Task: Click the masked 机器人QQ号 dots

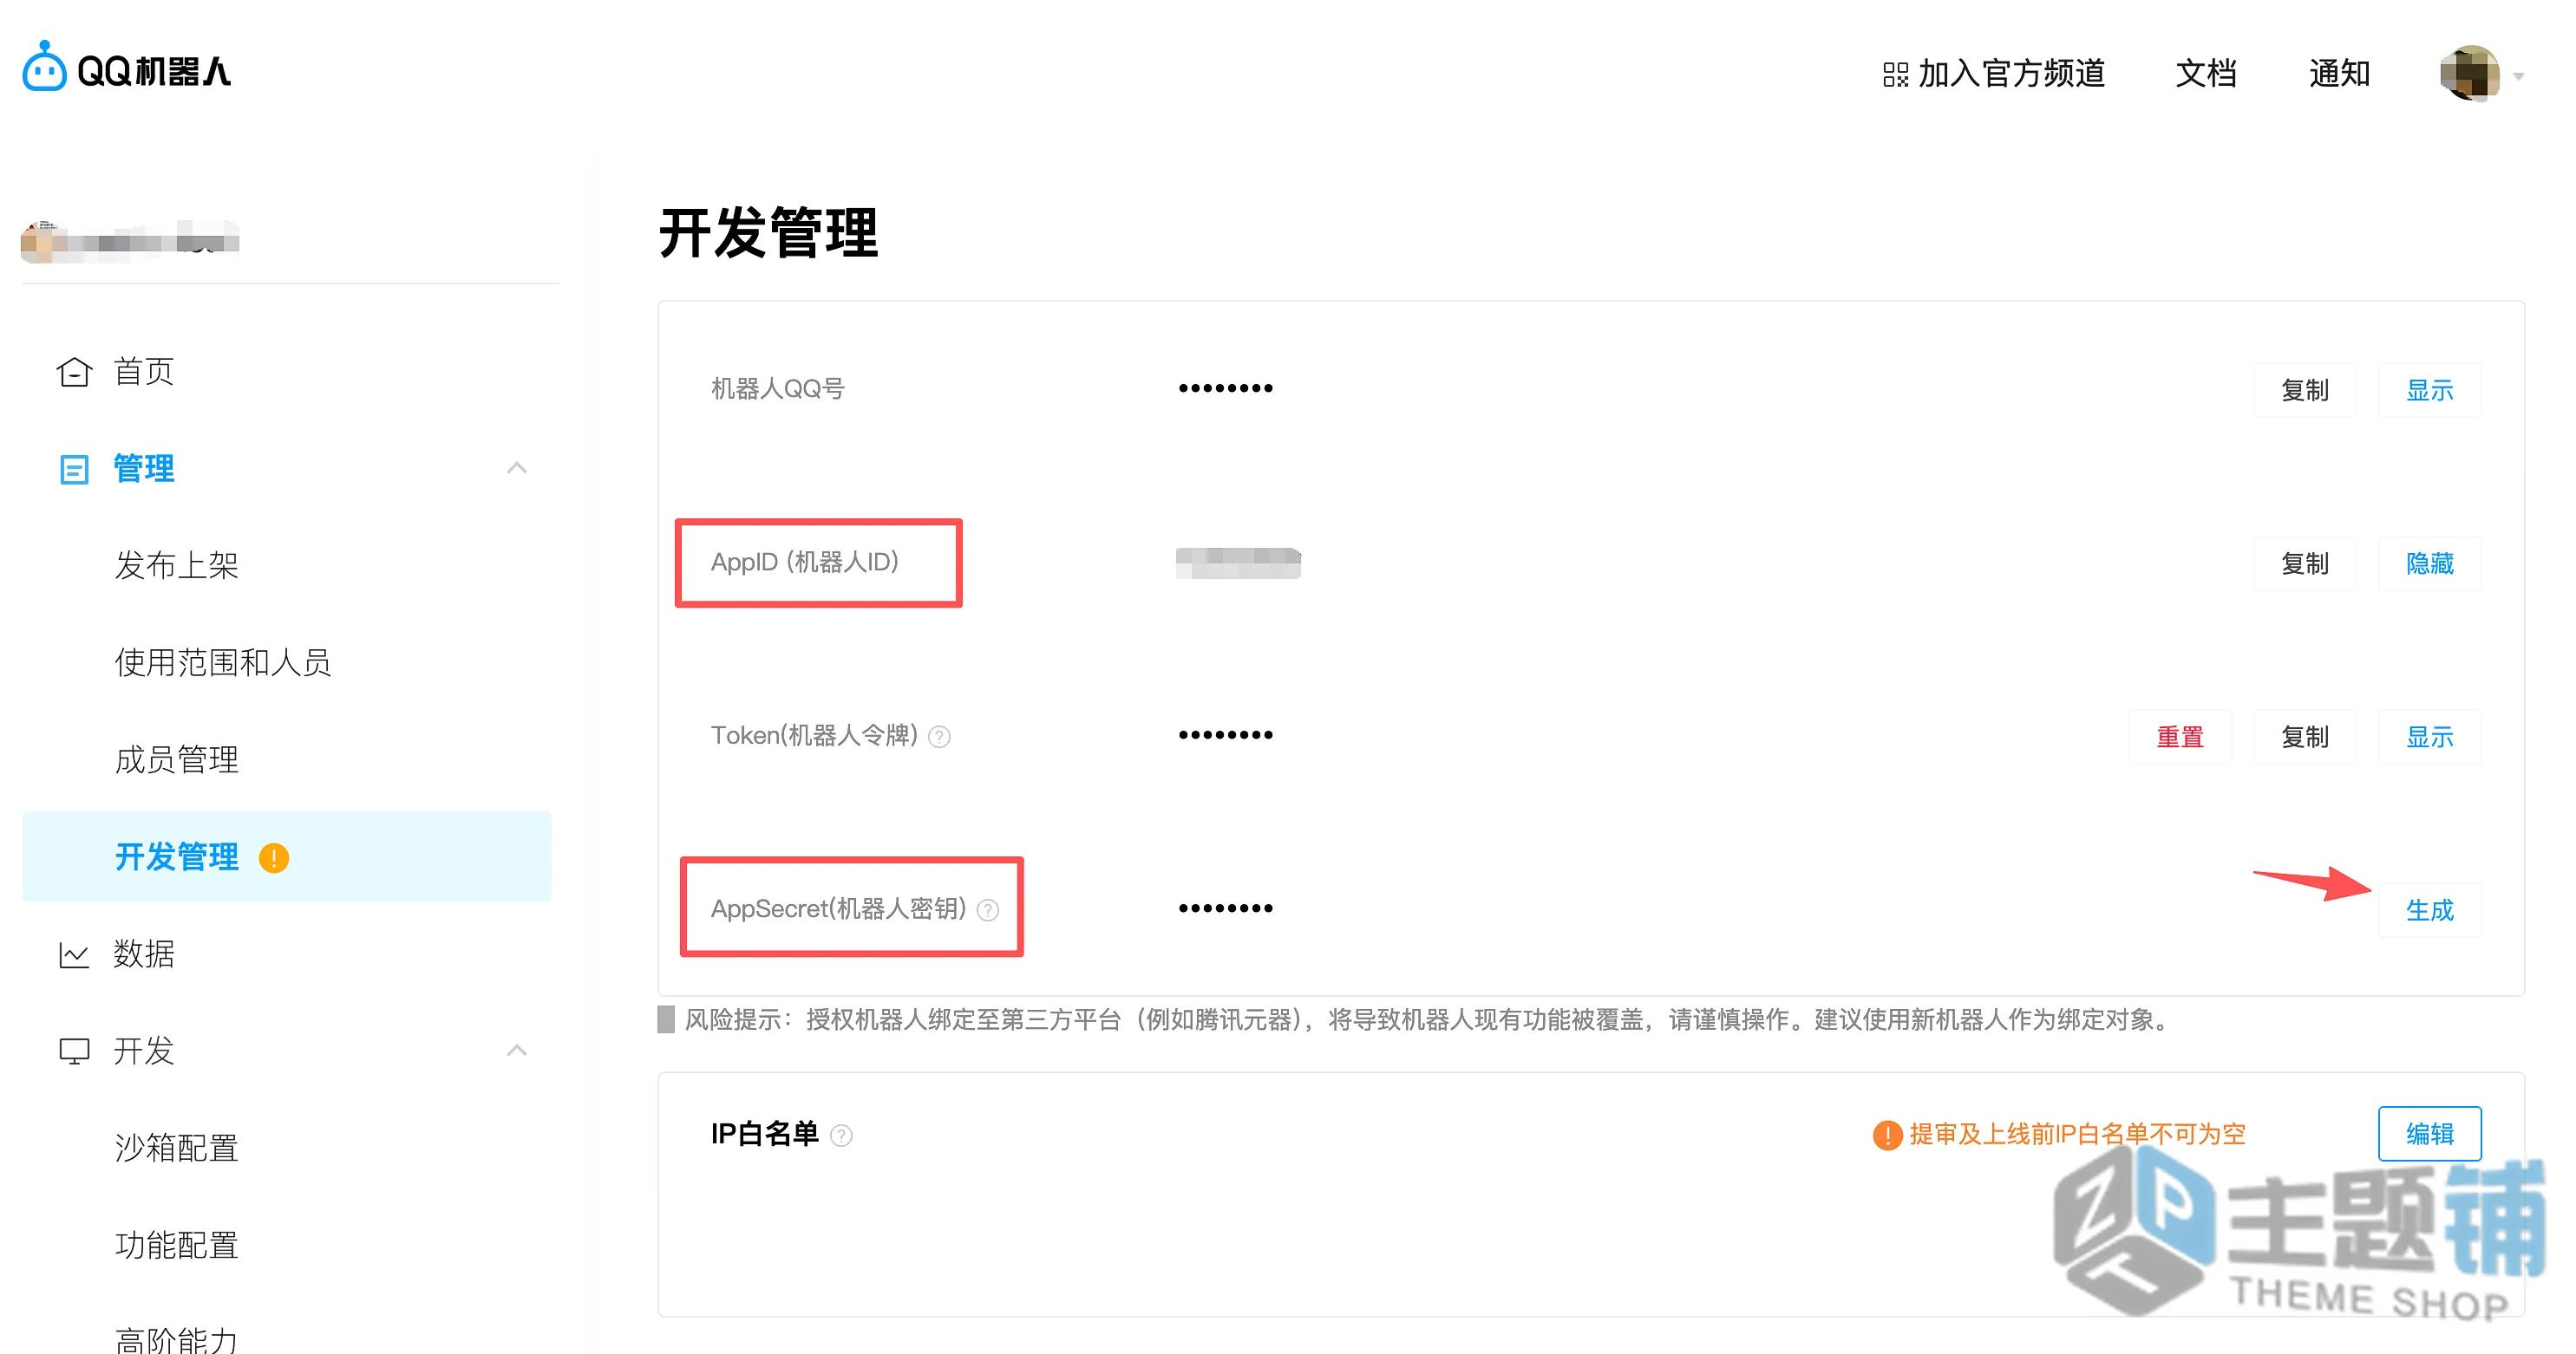Action: [x=1225, y=387]
